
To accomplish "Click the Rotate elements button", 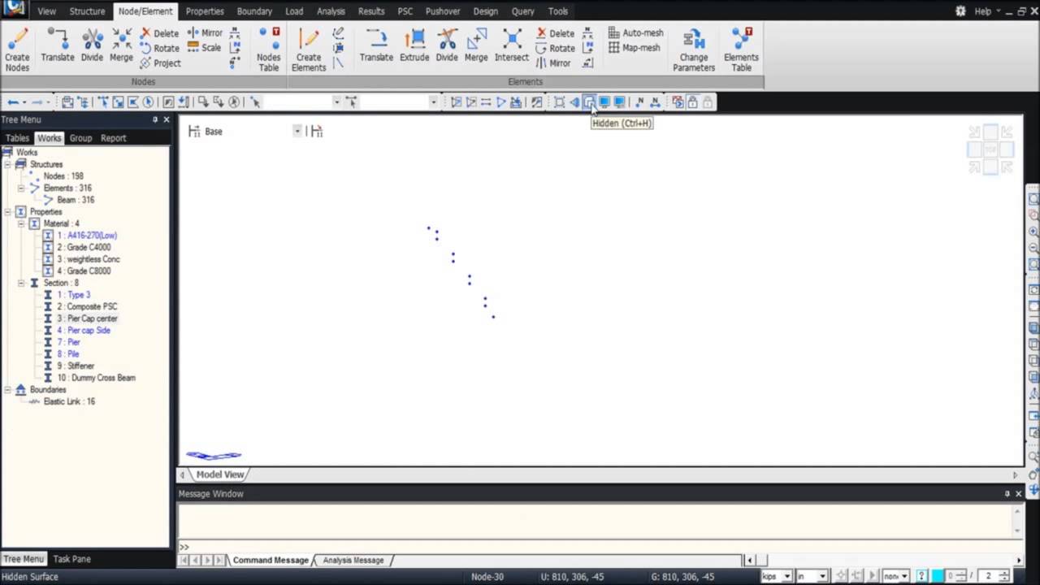I will pos(555,48).
